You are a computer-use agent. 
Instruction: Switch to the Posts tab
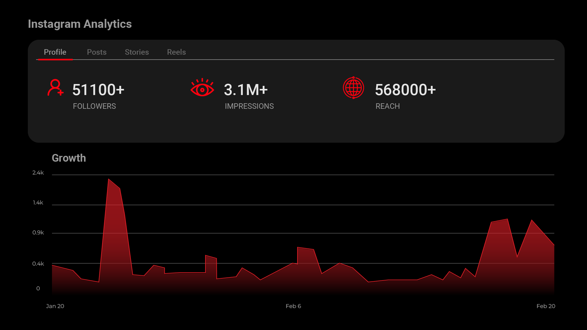coord(97,52)
